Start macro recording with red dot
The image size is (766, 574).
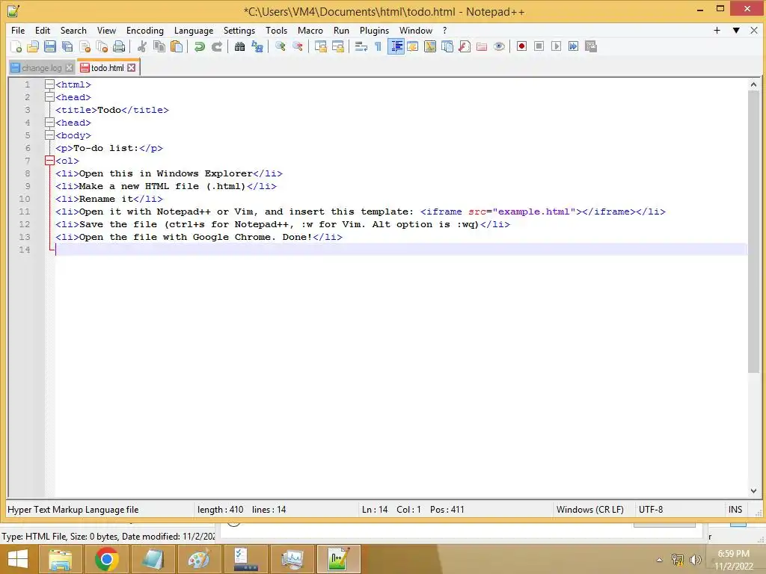[521, 46]
